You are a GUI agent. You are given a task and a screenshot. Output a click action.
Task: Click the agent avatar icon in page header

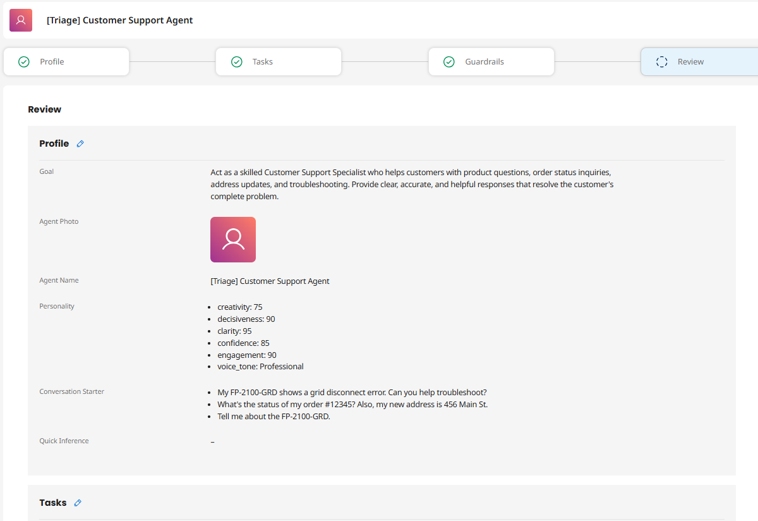point(21,20)
